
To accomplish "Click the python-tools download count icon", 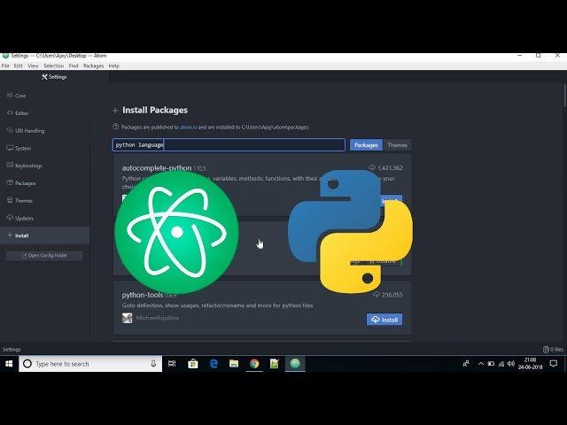I will (377, 295).
